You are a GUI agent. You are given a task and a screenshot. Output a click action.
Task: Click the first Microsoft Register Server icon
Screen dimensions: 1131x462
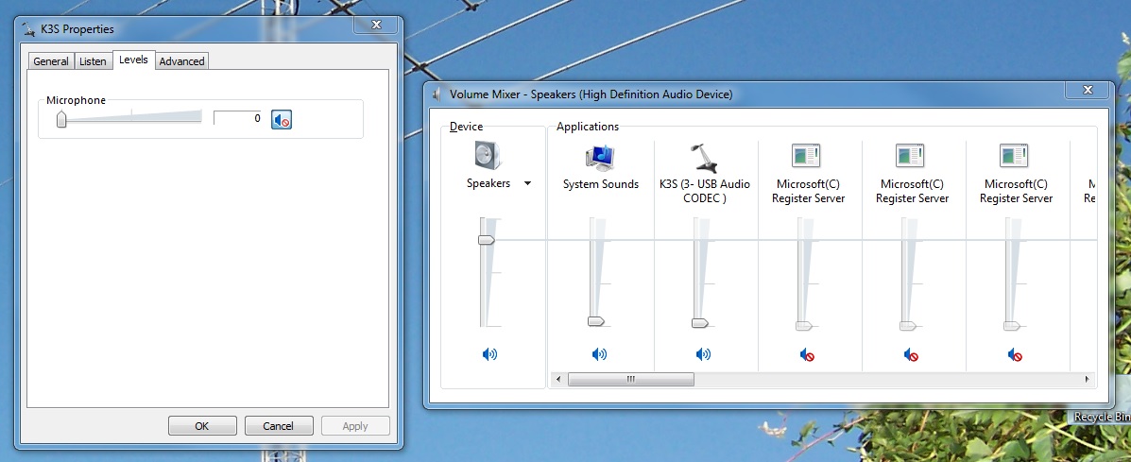(807, 157)
